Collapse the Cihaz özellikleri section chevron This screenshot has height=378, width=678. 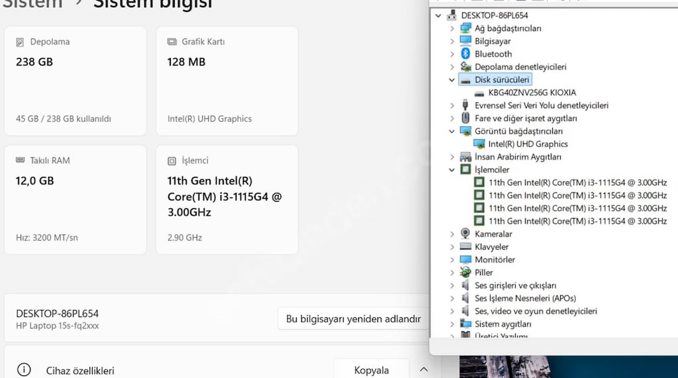pyautogui.click(x=424, y=370)
